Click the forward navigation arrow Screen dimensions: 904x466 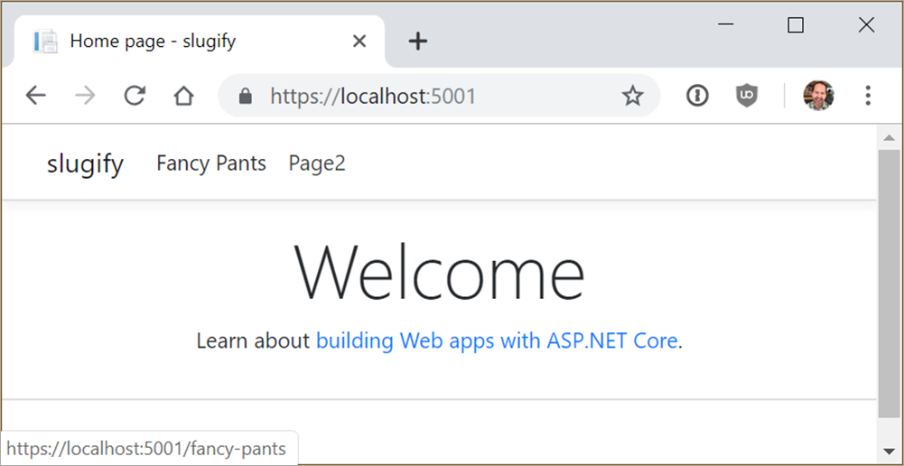point(85,96)
